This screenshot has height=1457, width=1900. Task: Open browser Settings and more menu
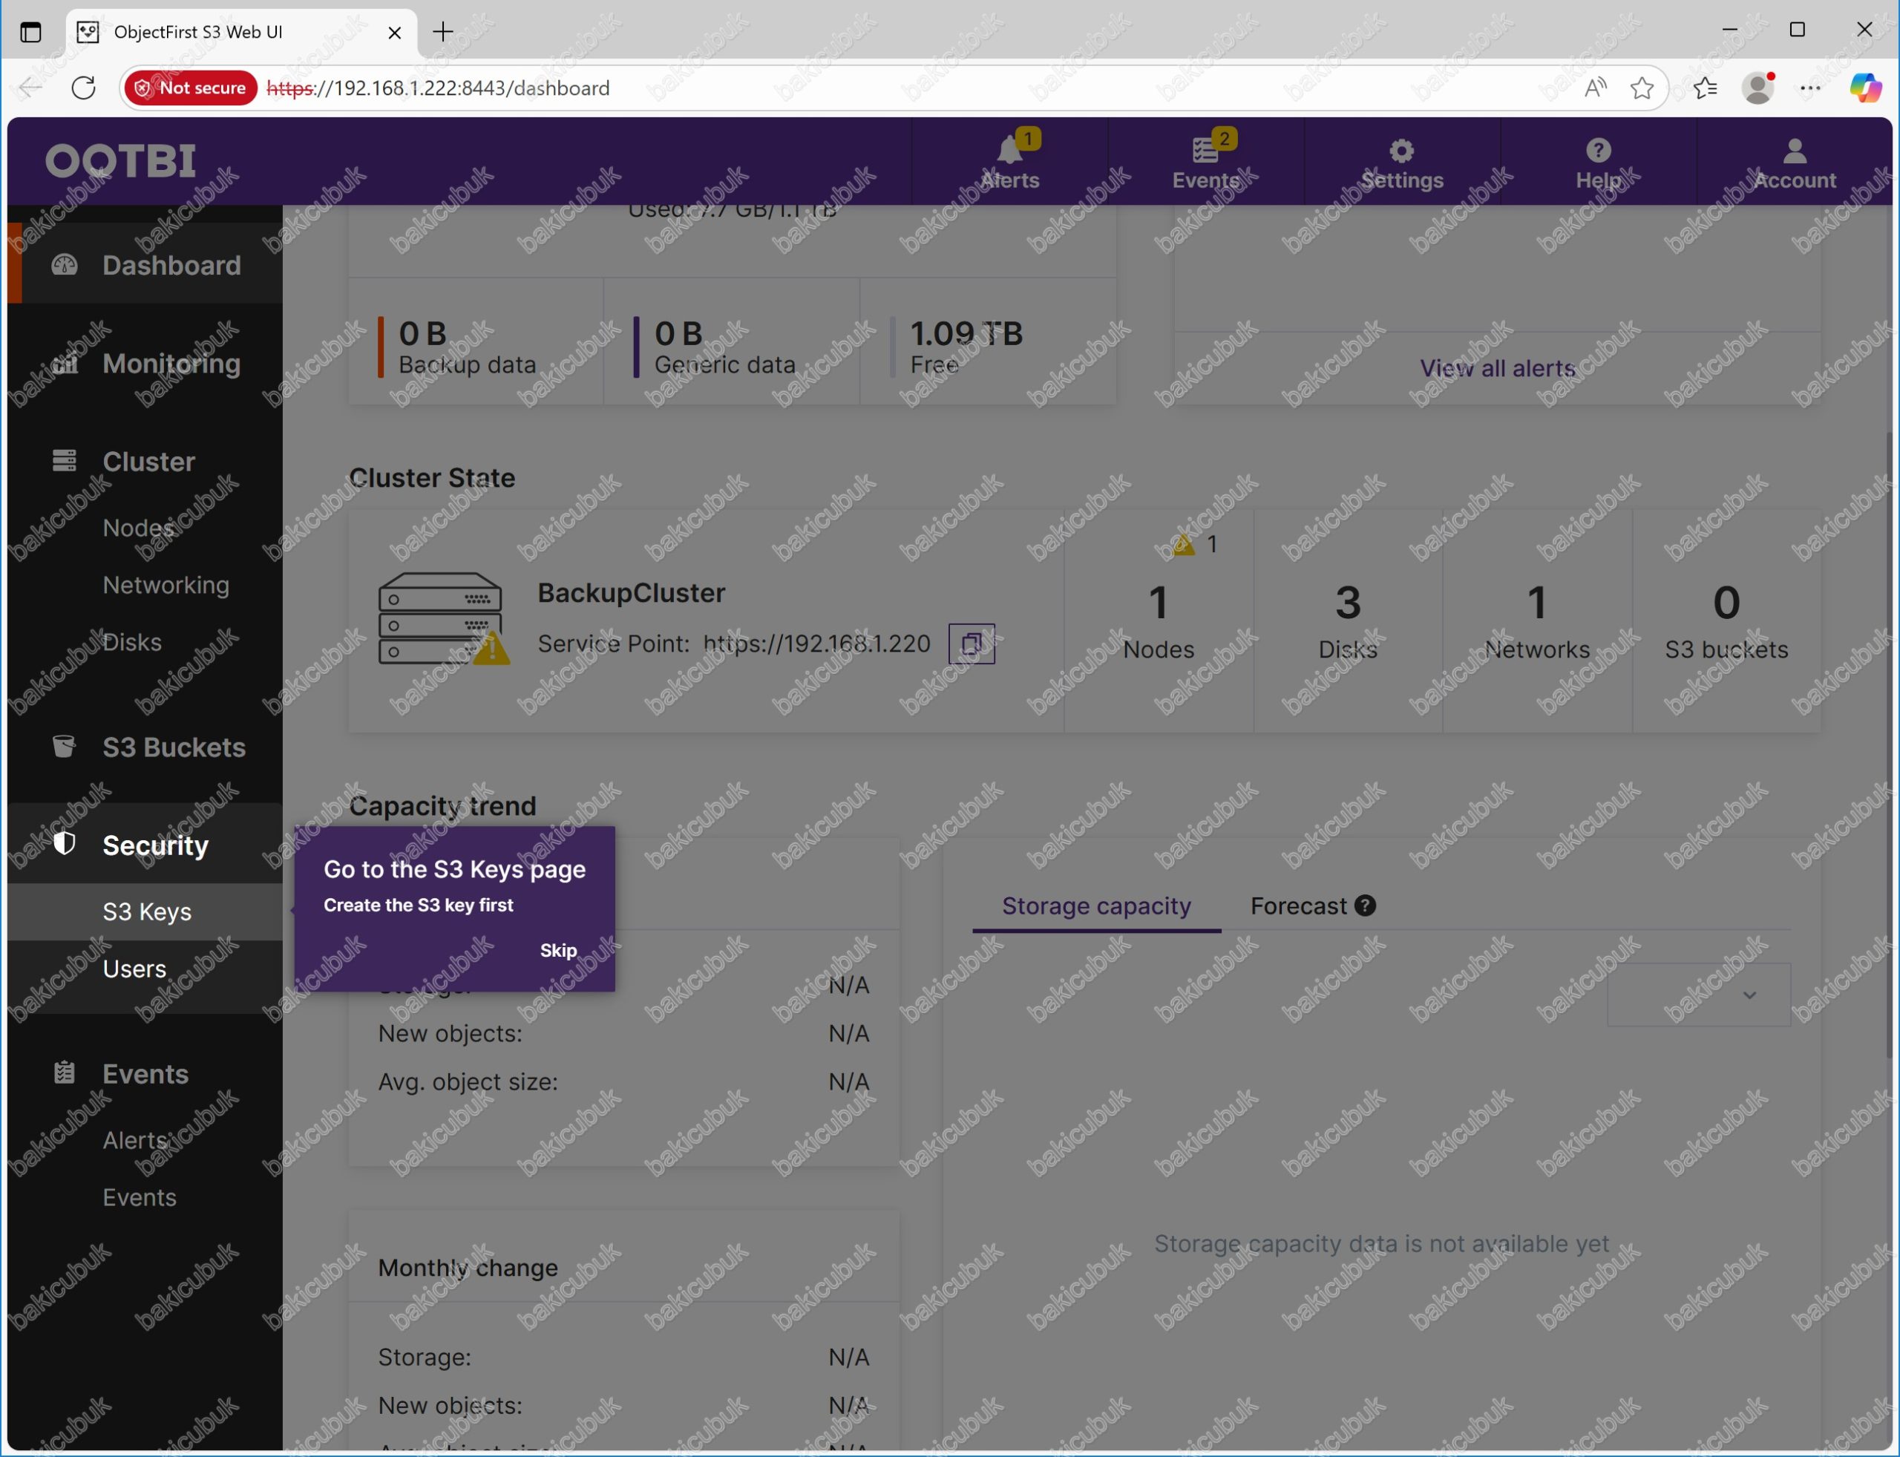coord(1811,88)
